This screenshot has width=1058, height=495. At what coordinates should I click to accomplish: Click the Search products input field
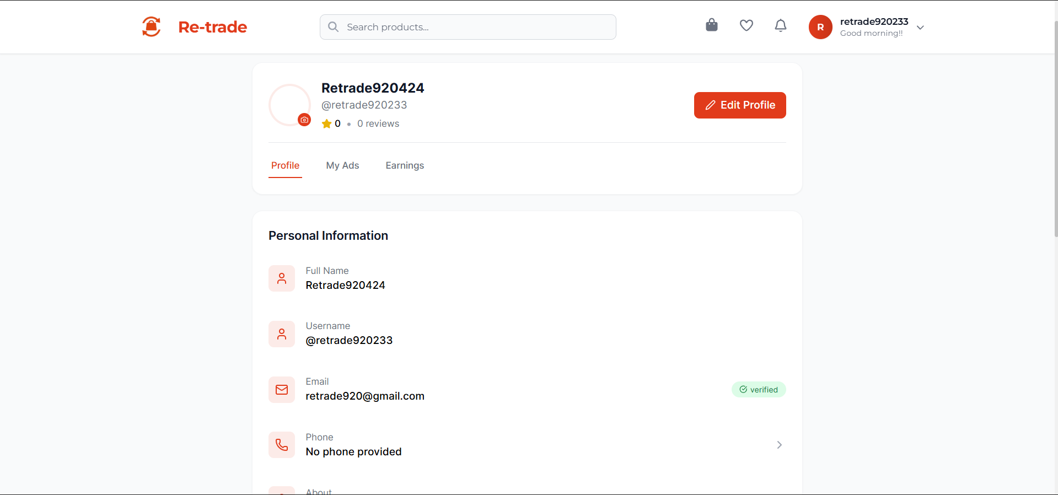(474, 27)
